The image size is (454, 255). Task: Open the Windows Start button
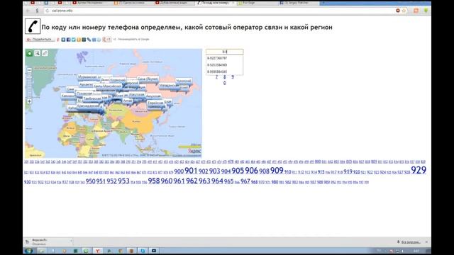coord(28,251)
